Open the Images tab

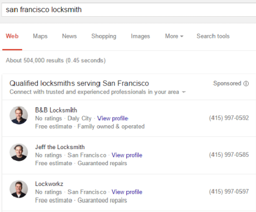(x=140, y=36)
